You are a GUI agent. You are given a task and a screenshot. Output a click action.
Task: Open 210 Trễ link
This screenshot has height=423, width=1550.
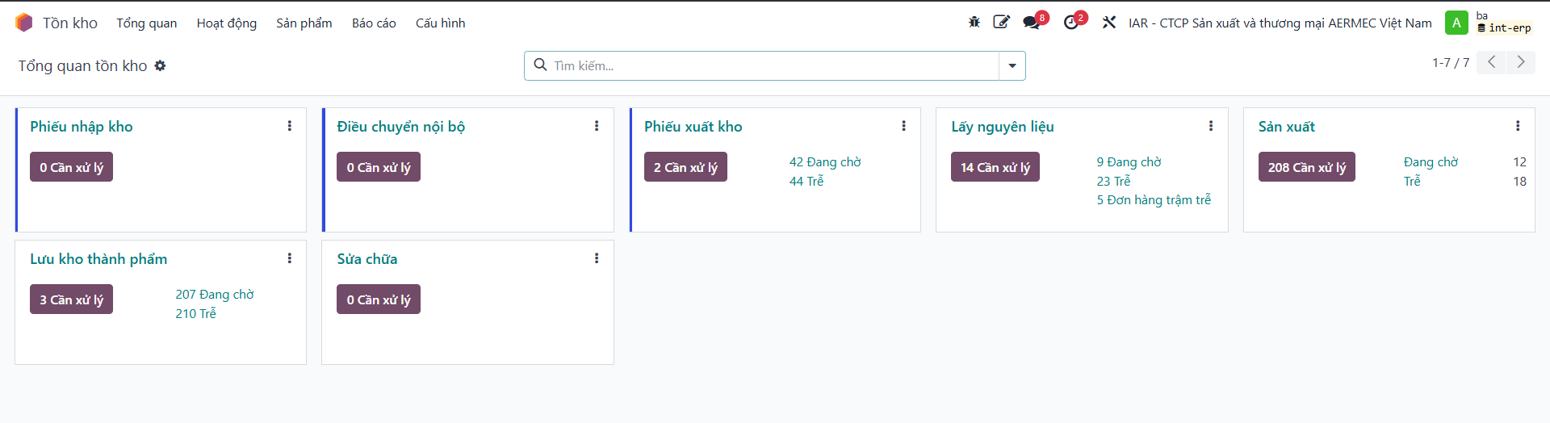(196, 314)
